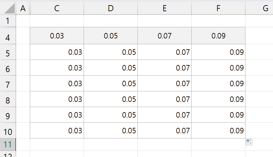Select column A header
273x157 pixels.
point(23,8)
